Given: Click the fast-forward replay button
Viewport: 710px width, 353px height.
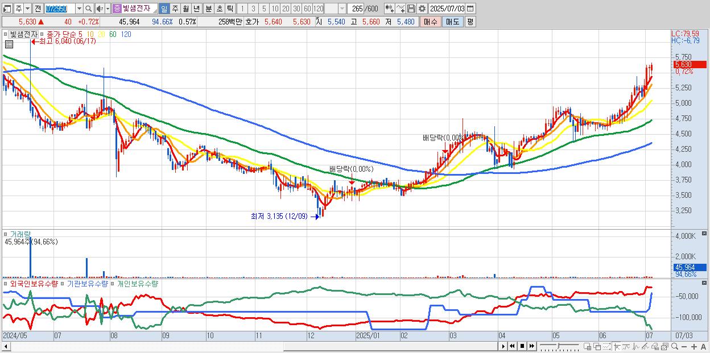Looking at the screenshot, I should coord(531,346).
